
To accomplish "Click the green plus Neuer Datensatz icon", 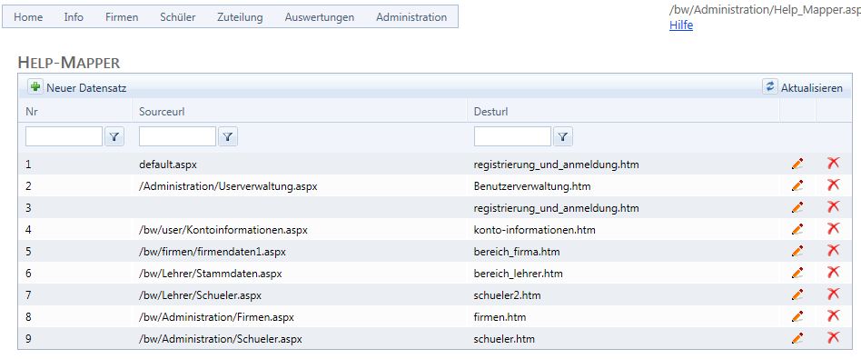I will coord(35,87).
